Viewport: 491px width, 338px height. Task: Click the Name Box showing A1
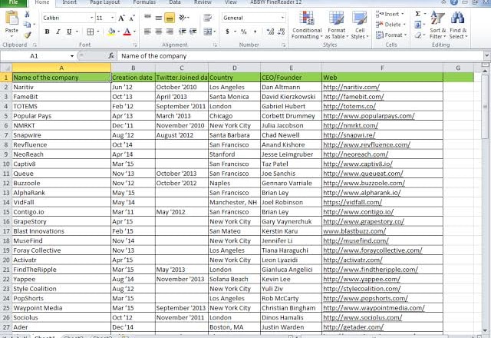tap(34, 56)
